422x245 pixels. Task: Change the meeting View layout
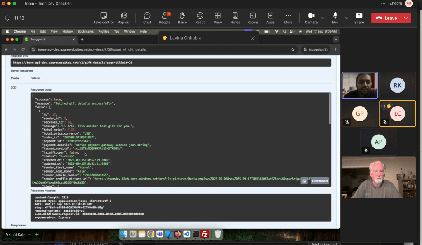[x=217, y=18]
